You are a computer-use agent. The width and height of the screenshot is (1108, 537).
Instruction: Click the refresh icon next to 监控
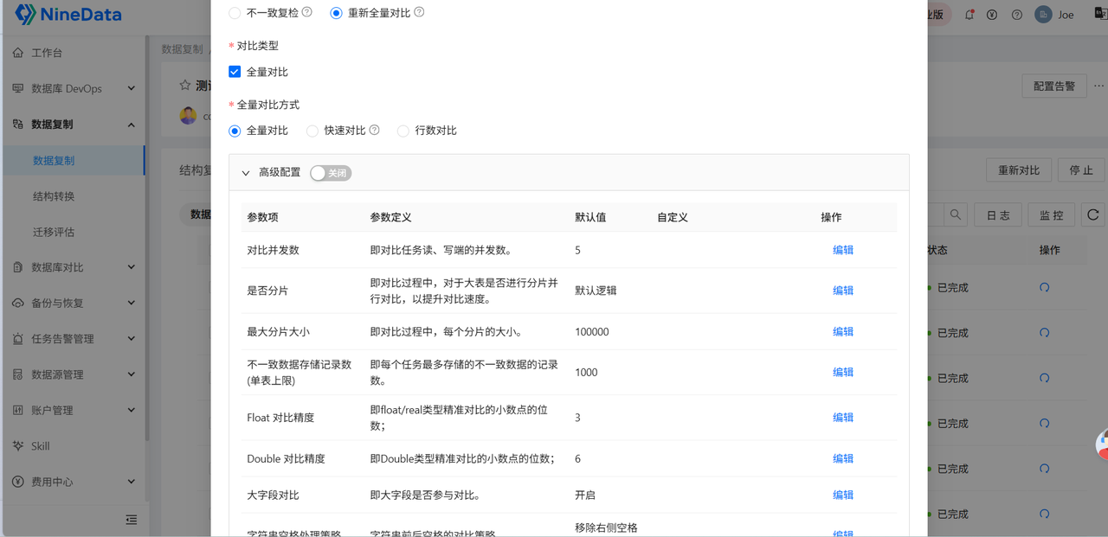tap(1093, 214)
